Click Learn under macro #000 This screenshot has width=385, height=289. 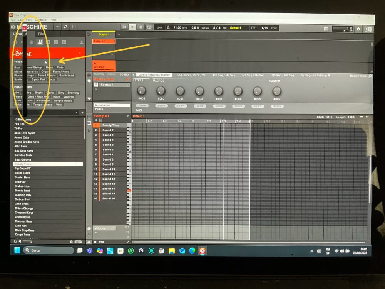coord(161,106)
